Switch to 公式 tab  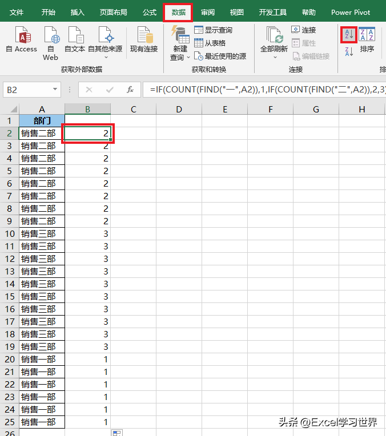(x=150, y=12)
